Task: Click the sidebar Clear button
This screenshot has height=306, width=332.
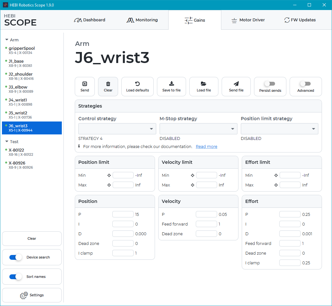Action: (x=32, y=239)
